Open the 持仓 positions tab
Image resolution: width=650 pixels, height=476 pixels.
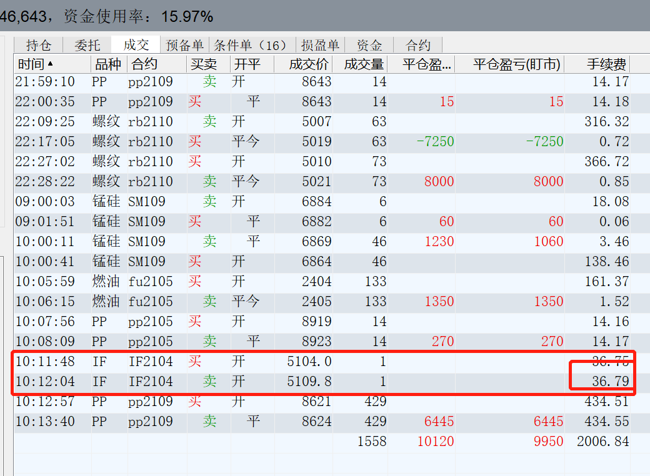38,45
